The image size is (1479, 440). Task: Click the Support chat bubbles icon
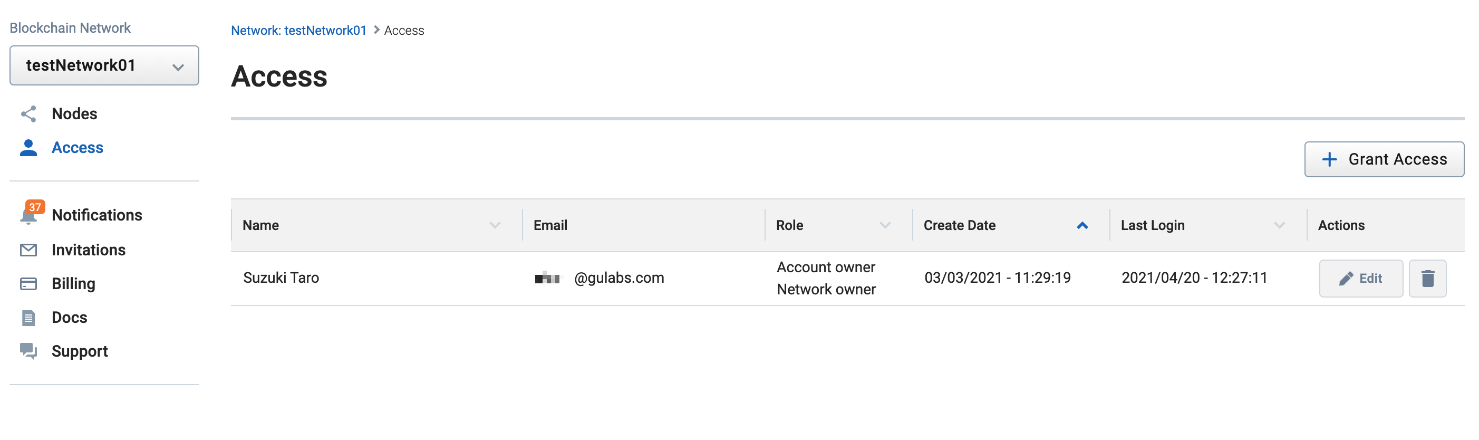(28, 351)
